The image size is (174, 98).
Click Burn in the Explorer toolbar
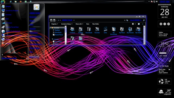click(x=88, y=24)
